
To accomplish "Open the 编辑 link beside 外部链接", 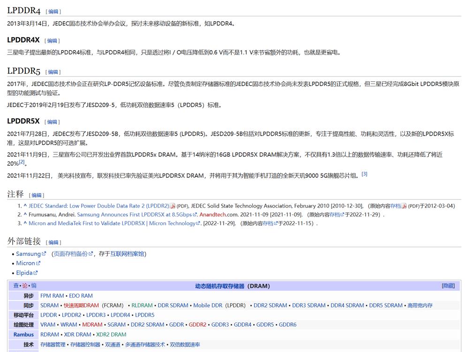I will pos(53,241).
